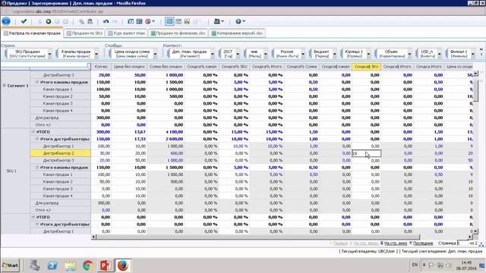This screenshot has height=273, width=486.
Task: Select the highlighted grid layout view icon
Action: point(169,21)
